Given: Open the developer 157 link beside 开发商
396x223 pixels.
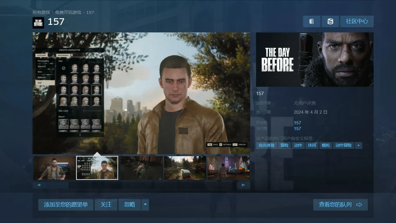Looking at the screenshot, I should (x=297, y=123).
